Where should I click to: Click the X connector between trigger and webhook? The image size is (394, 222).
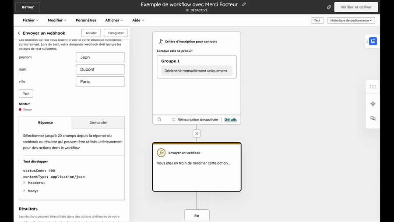[x=197, y=133]
